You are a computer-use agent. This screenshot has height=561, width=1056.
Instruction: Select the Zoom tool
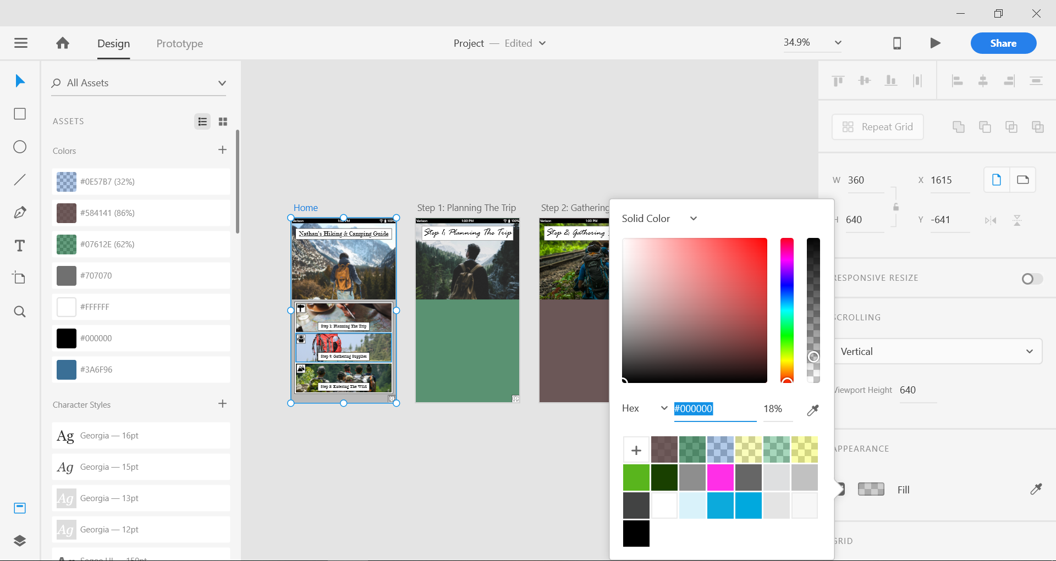coord(20,312)
